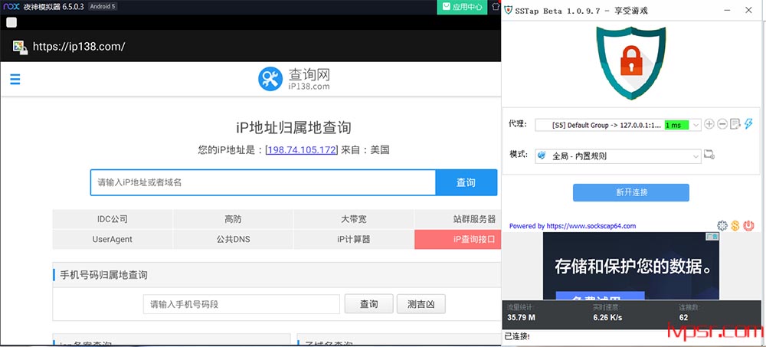Click the blue 查询 IP search button

(466, 183)
